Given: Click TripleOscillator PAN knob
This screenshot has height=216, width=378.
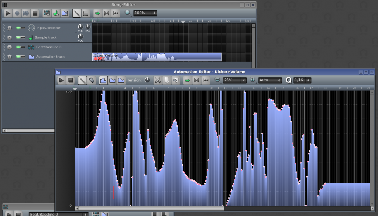Looking at the screenshot, I should pyautogui.click(x=88, y=27).
